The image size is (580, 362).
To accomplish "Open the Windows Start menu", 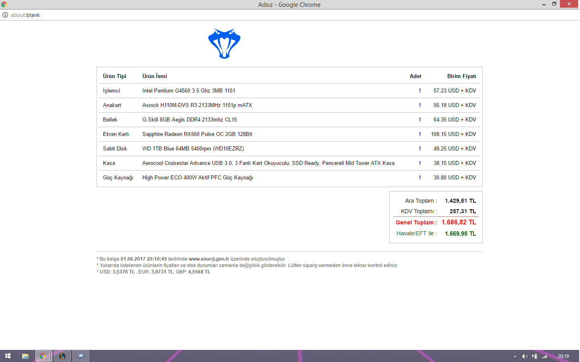I will 8,356.
